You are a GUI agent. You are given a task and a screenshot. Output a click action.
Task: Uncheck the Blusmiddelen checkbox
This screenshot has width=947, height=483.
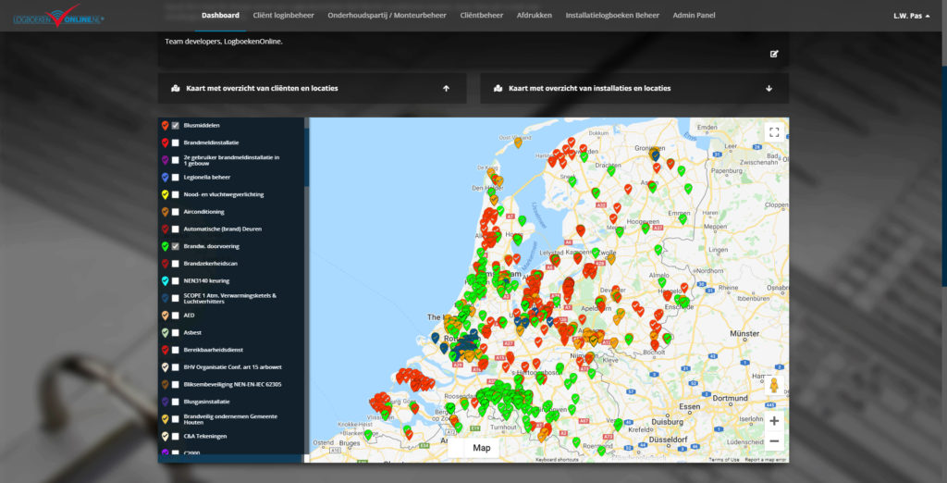pos(176,125)
